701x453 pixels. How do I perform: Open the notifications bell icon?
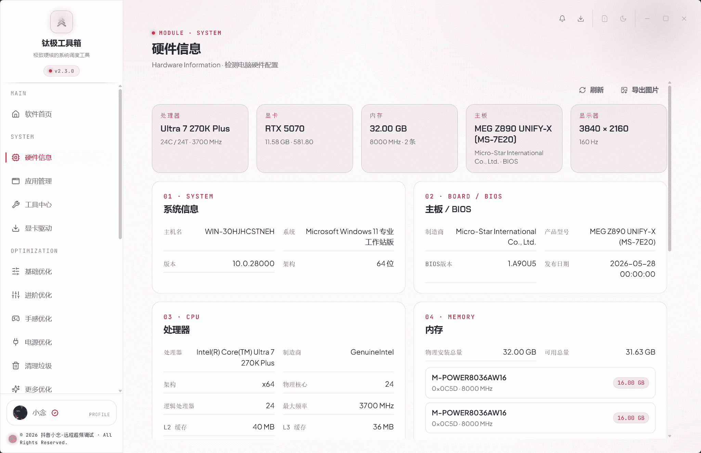point(562,18)
